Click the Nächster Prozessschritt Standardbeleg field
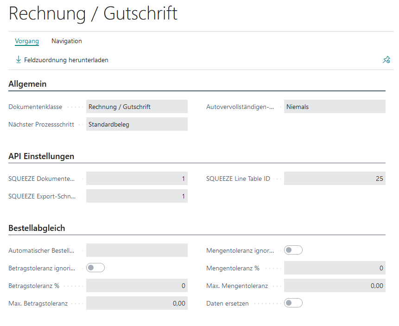 point(137,124)
